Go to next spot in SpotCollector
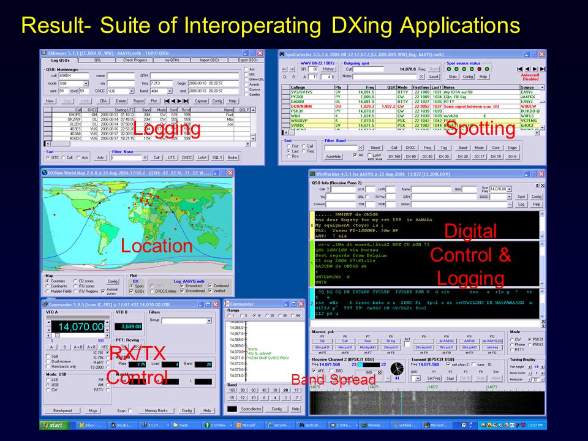The image size is (588, 441). point(535,69)
